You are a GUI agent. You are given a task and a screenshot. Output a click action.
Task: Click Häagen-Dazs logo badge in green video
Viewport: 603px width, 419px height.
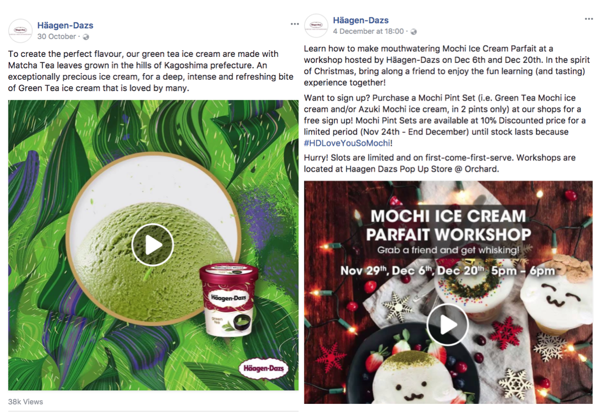pyautogui.click(x=264, y=368)
